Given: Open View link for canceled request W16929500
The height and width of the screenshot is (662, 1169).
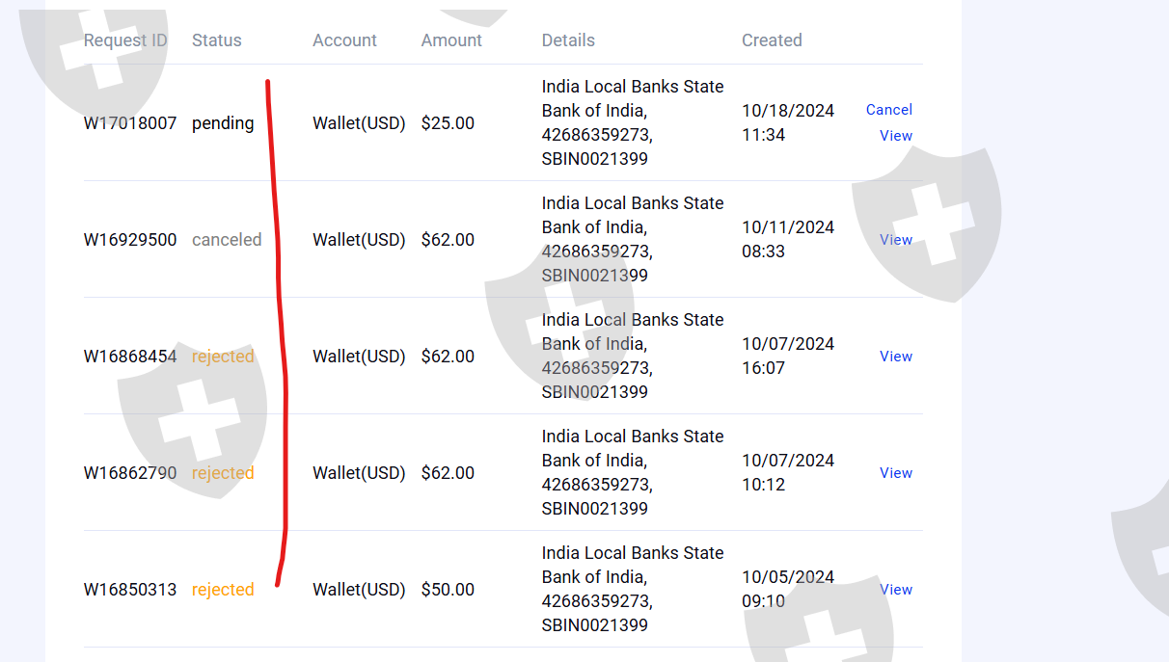Looking at the screenshot, I should click(895, 240).
